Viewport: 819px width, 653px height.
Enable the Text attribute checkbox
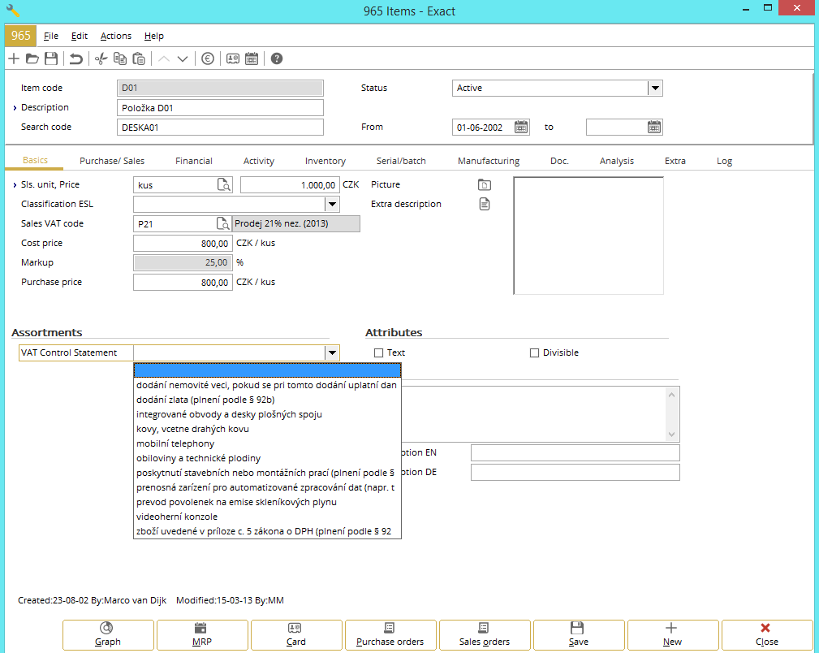coord(378,353)
